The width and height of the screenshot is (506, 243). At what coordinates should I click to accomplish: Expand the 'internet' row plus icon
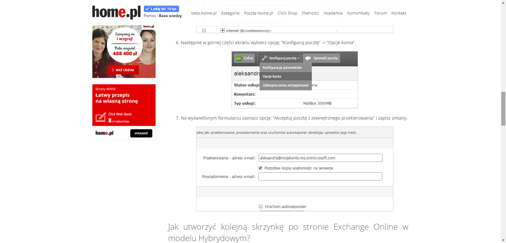223,30
